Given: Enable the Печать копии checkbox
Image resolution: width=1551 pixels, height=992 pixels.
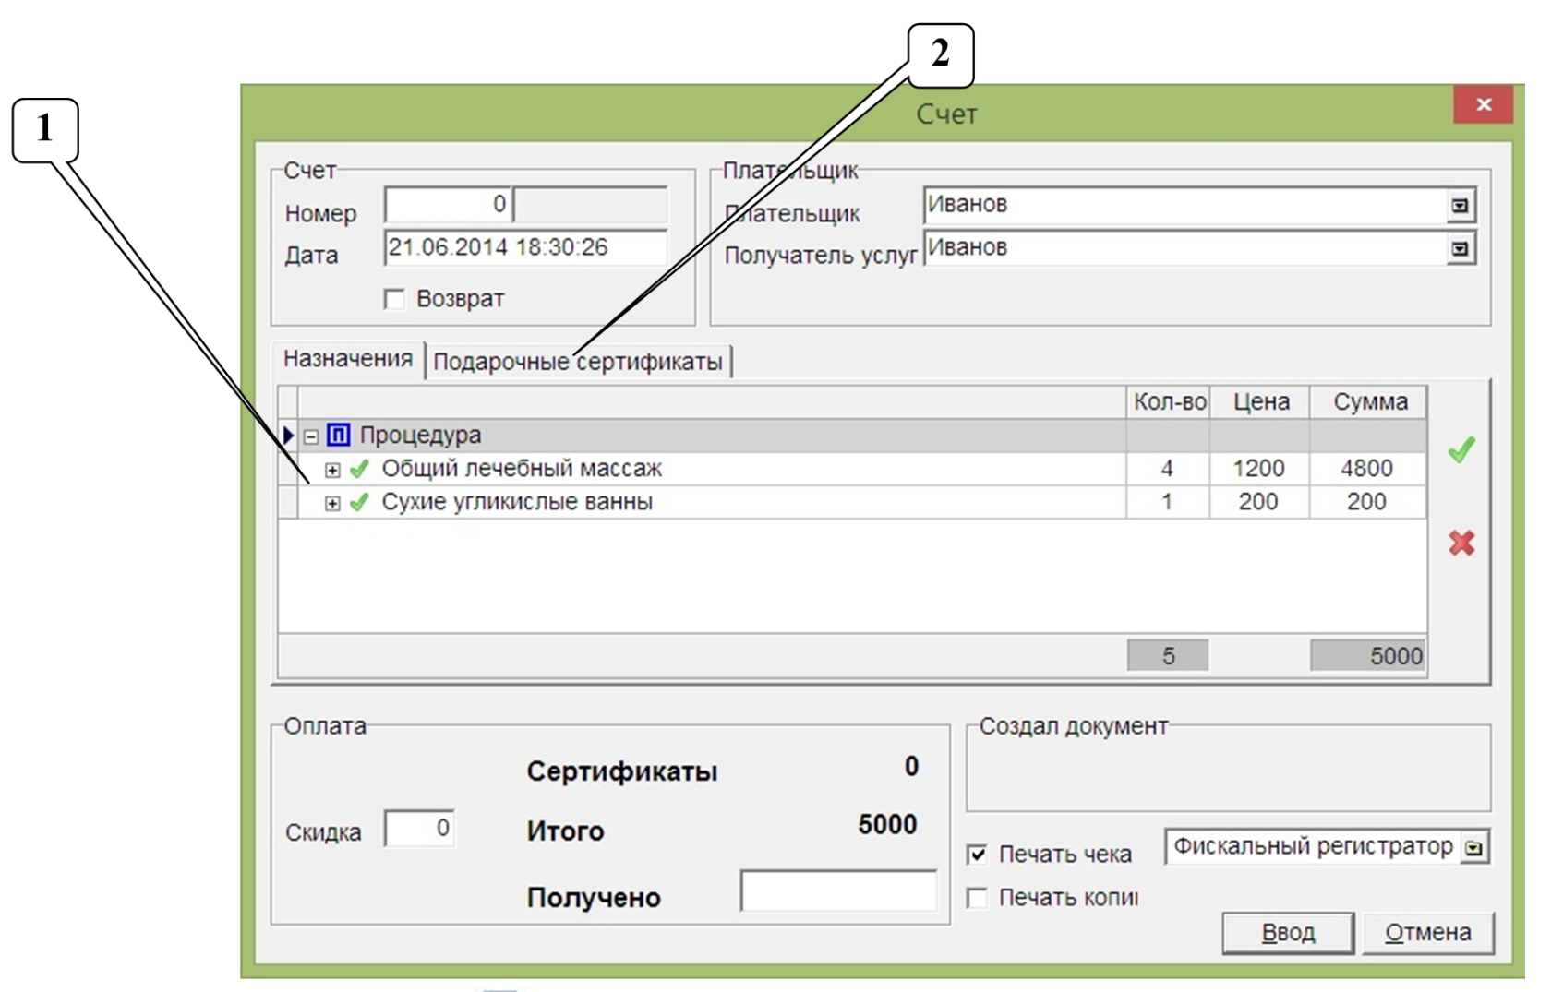Looking at the screenshot, I should (x=977, y=897).
